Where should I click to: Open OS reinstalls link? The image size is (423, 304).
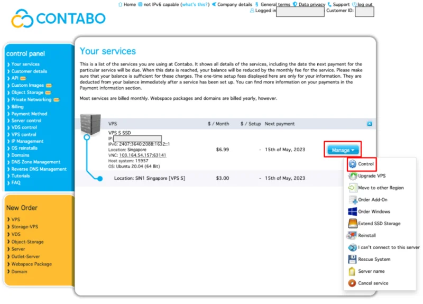[x=24, y=148]
